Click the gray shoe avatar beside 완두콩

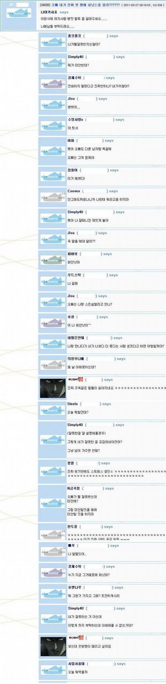pos(53,534)
